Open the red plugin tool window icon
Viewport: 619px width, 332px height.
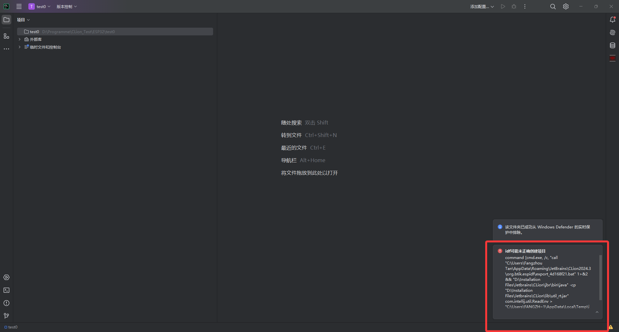point(613,58)
